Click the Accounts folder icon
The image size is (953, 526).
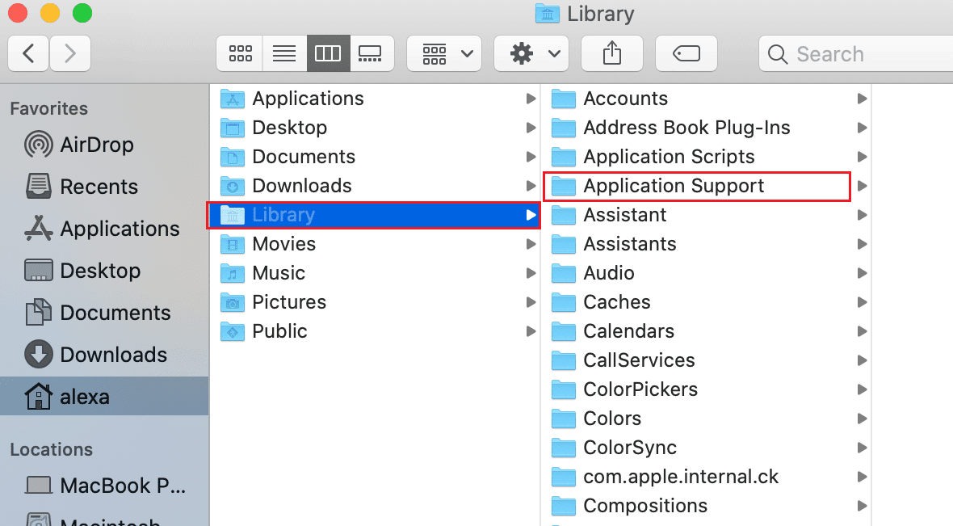point(564,99)
